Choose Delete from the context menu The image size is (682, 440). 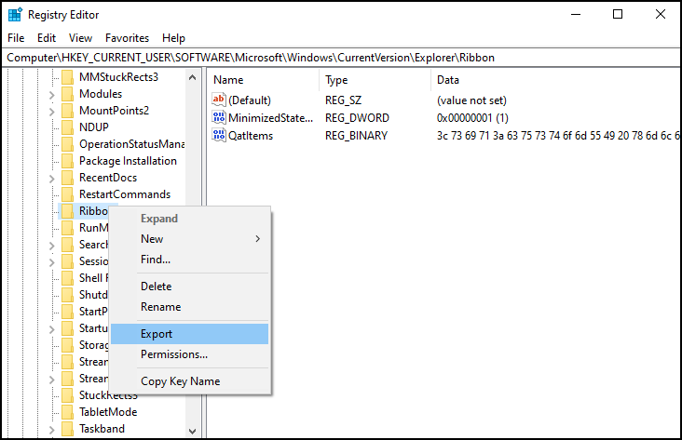coord(190,287)
